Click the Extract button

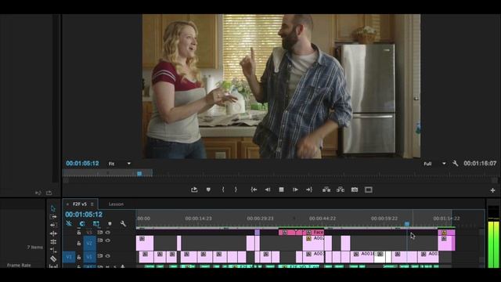pos(341,190)
